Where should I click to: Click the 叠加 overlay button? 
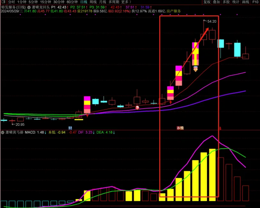click(217, 2)
